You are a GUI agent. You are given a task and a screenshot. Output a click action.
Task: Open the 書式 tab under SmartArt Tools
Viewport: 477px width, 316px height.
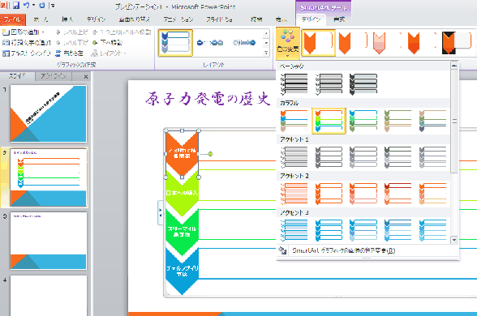pos(339,19)
